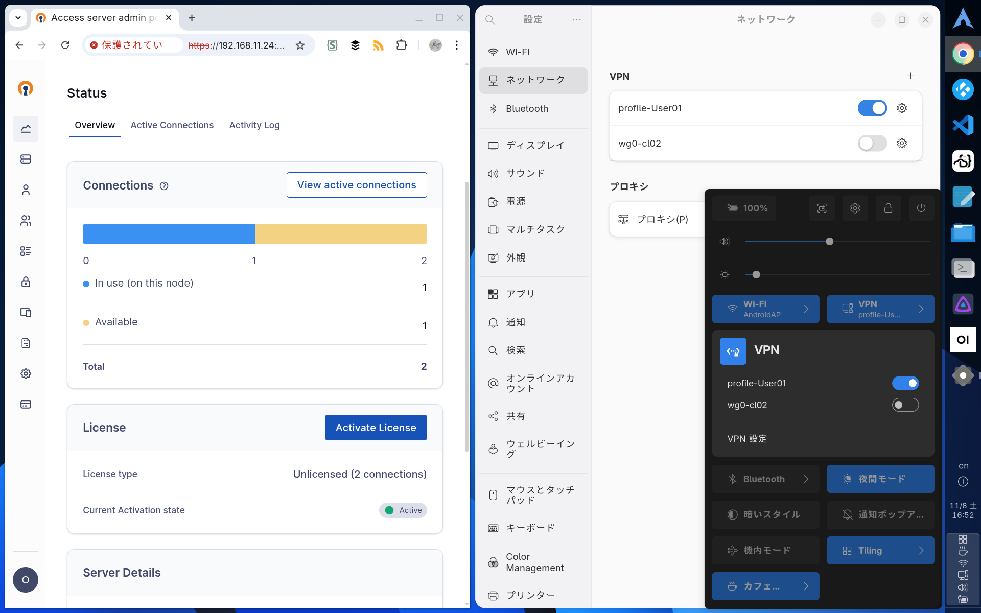Expand the Bluetooth quick settings arrow
The width and height of the screenshot is (981, 613).
pyautogui.click(x=806, y=479)
